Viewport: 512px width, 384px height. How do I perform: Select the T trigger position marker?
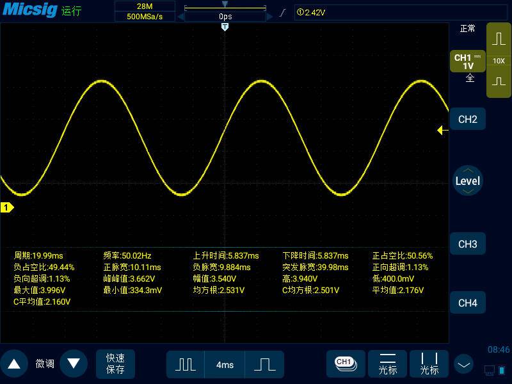[x=225, y=27]
